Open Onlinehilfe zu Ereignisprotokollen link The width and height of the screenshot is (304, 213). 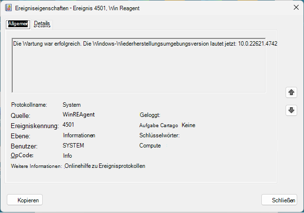pyautogui.click(x=105, y=166)
